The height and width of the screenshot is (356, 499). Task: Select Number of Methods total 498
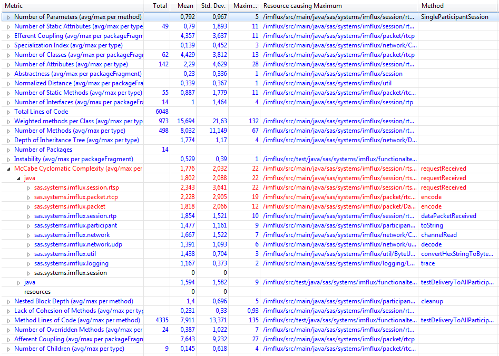pos(163,131)
